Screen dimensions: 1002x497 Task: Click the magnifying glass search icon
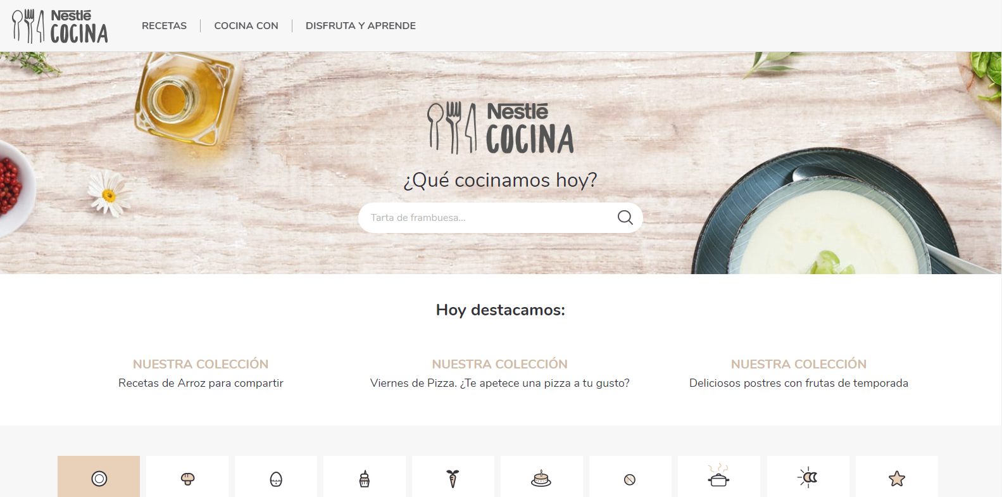click(625, 217)
